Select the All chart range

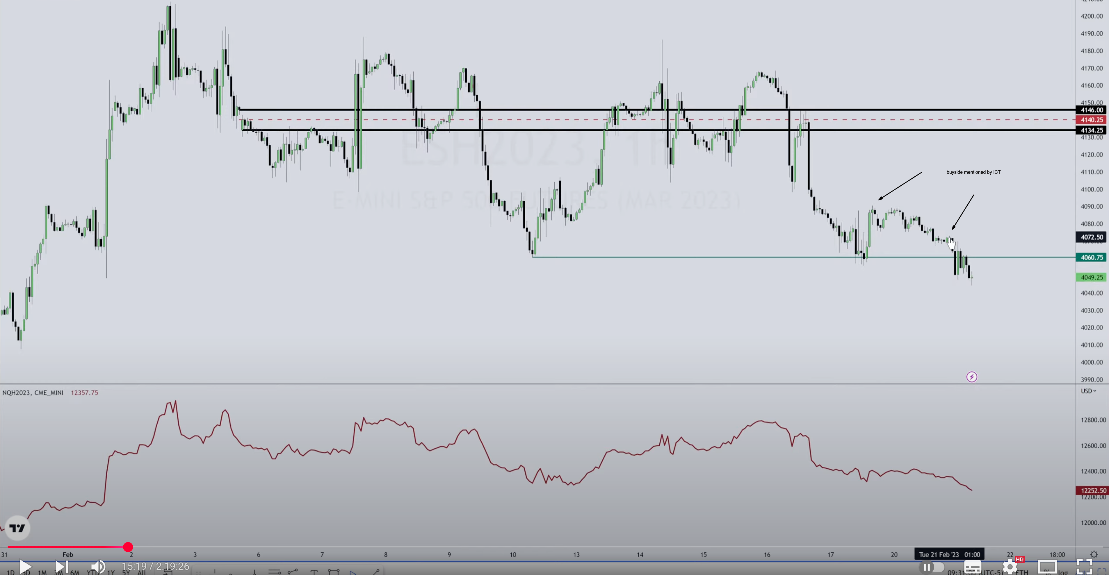[141, 572]
